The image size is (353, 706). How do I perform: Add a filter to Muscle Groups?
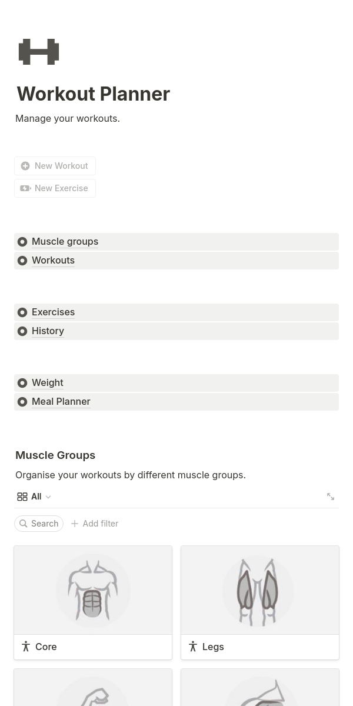point(95,524)
